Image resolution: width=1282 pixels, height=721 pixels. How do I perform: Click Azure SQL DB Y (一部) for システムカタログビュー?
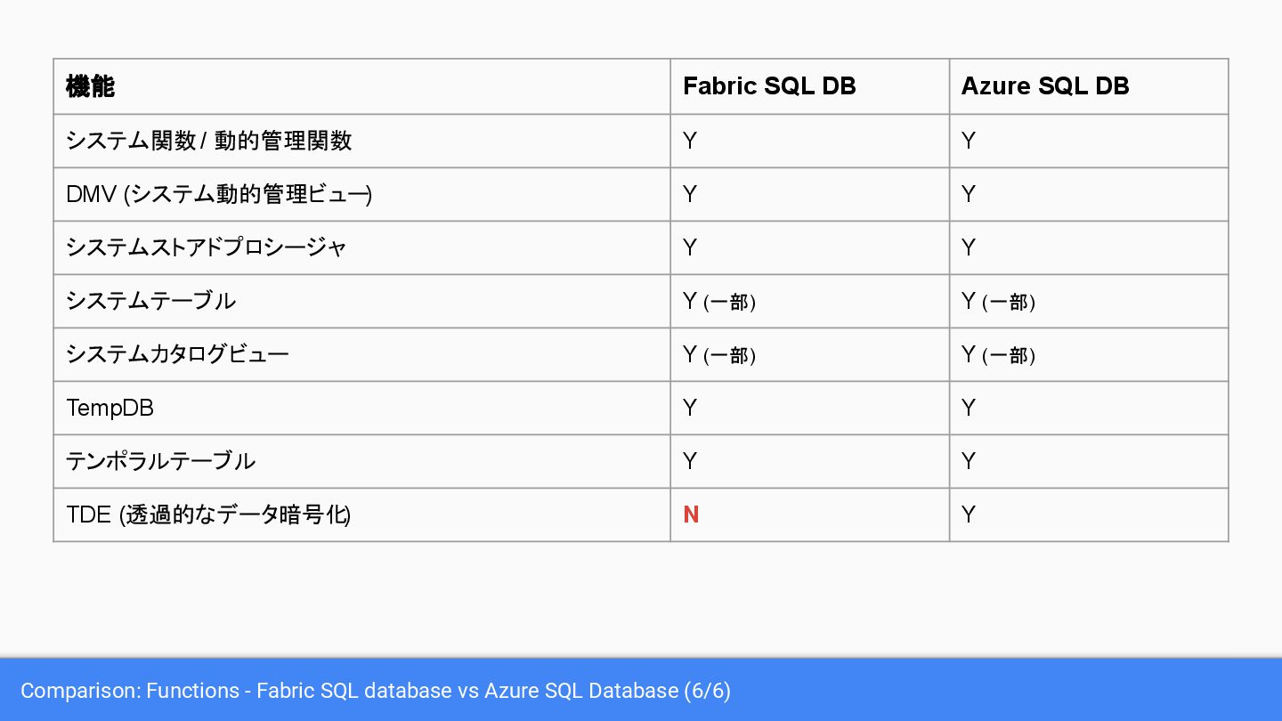[x=998, y=354]
